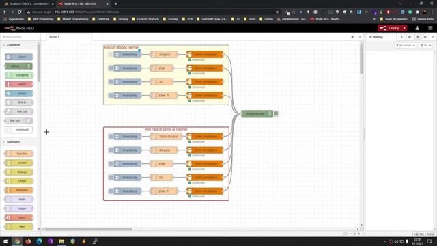Click the Deploy button
Screen dimensions: 437x246
point(390,28)
